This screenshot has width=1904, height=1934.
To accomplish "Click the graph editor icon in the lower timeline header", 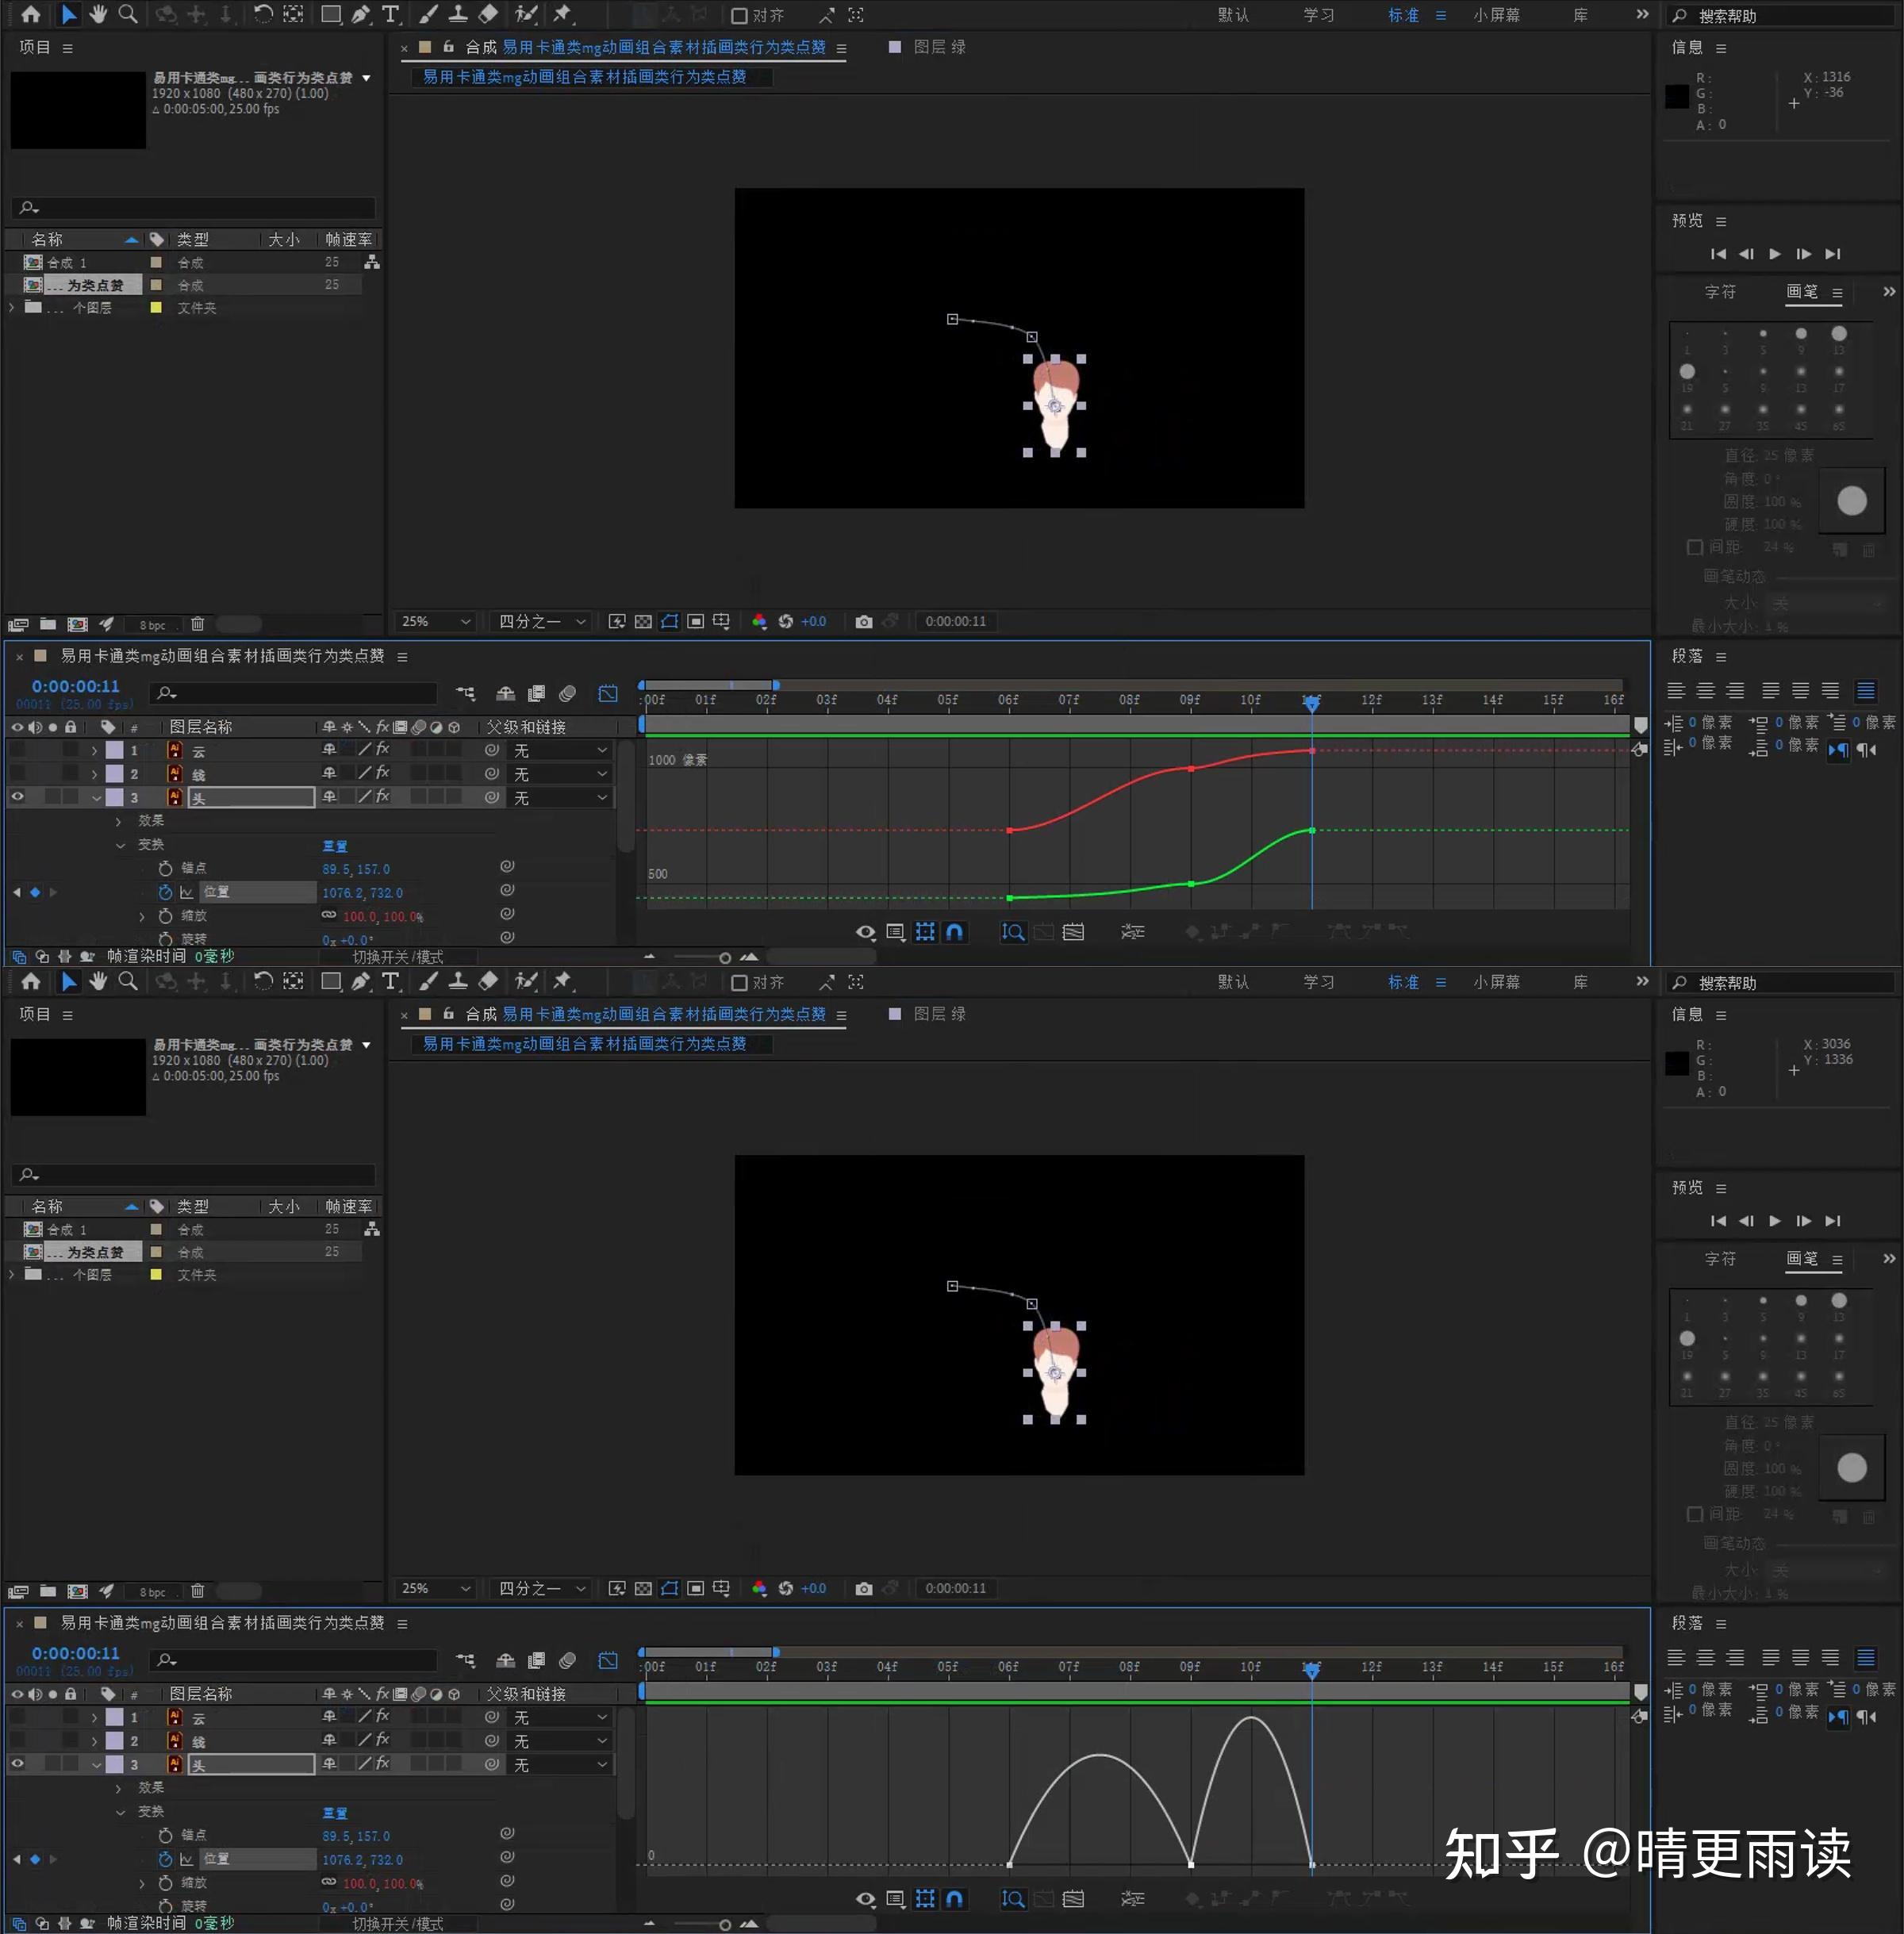I will coord(608,1660).
